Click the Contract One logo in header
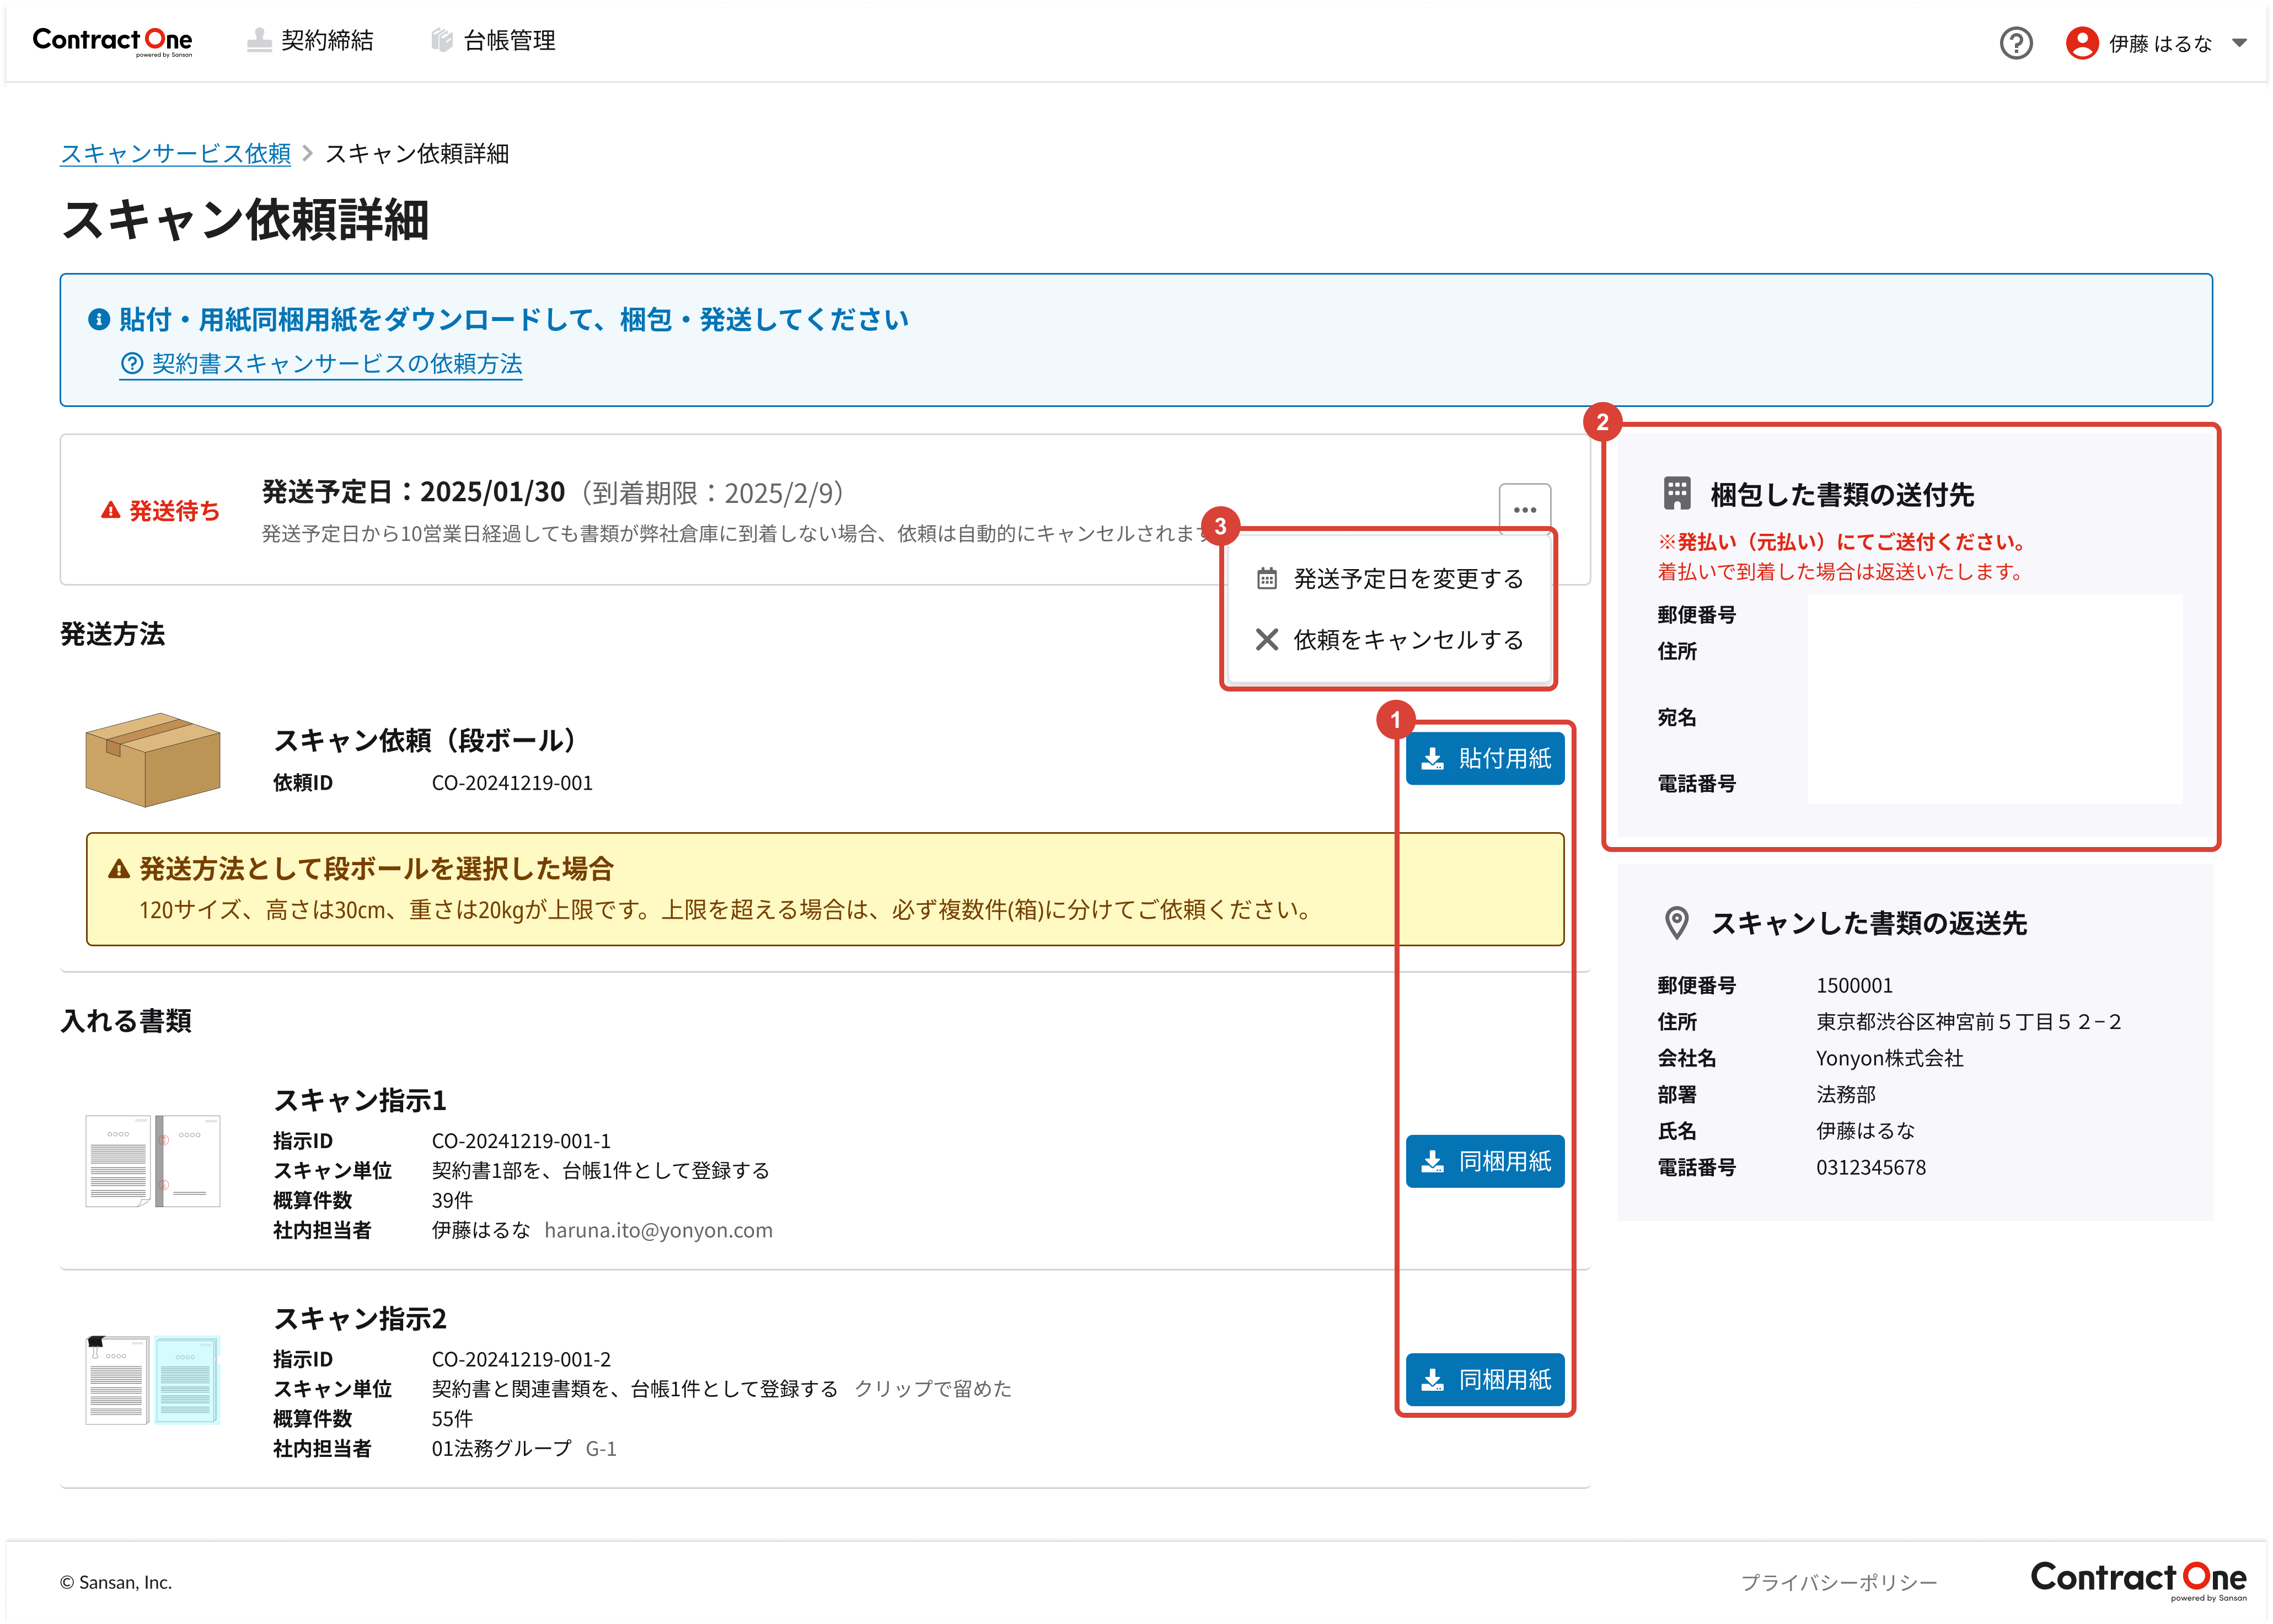2273x1624 pixels. click(x=112, y=41)
